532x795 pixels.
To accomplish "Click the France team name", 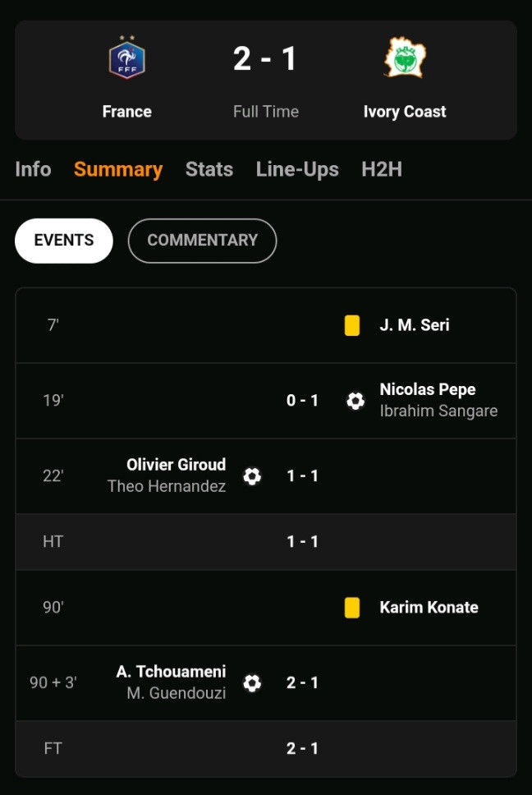I will [126, 112].
